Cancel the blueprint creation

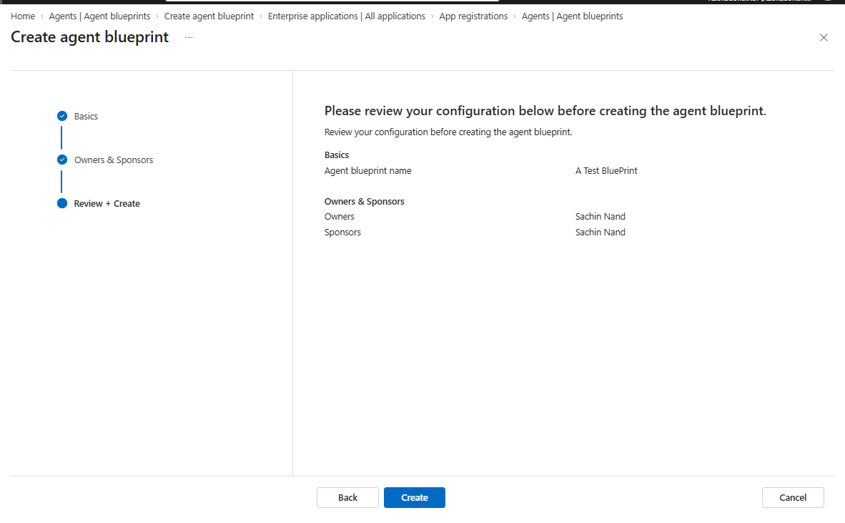[x=793, y=498]
